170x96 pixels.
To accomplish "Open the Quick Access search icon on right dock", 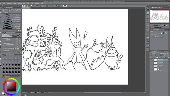I will pyautogui.click(x=148, y=9).
